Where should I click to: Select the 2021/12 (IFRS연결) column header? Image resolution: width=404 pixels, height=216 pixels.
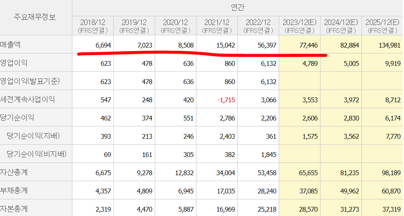pos(217,26)
